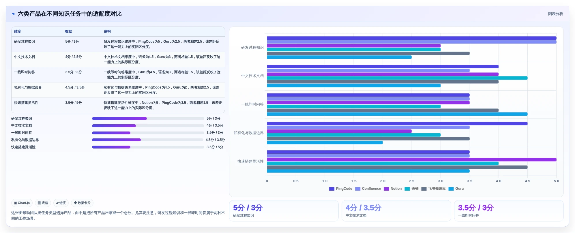
Task: Toggle Notion legend swatch in chart
Action: click(386, 189)
